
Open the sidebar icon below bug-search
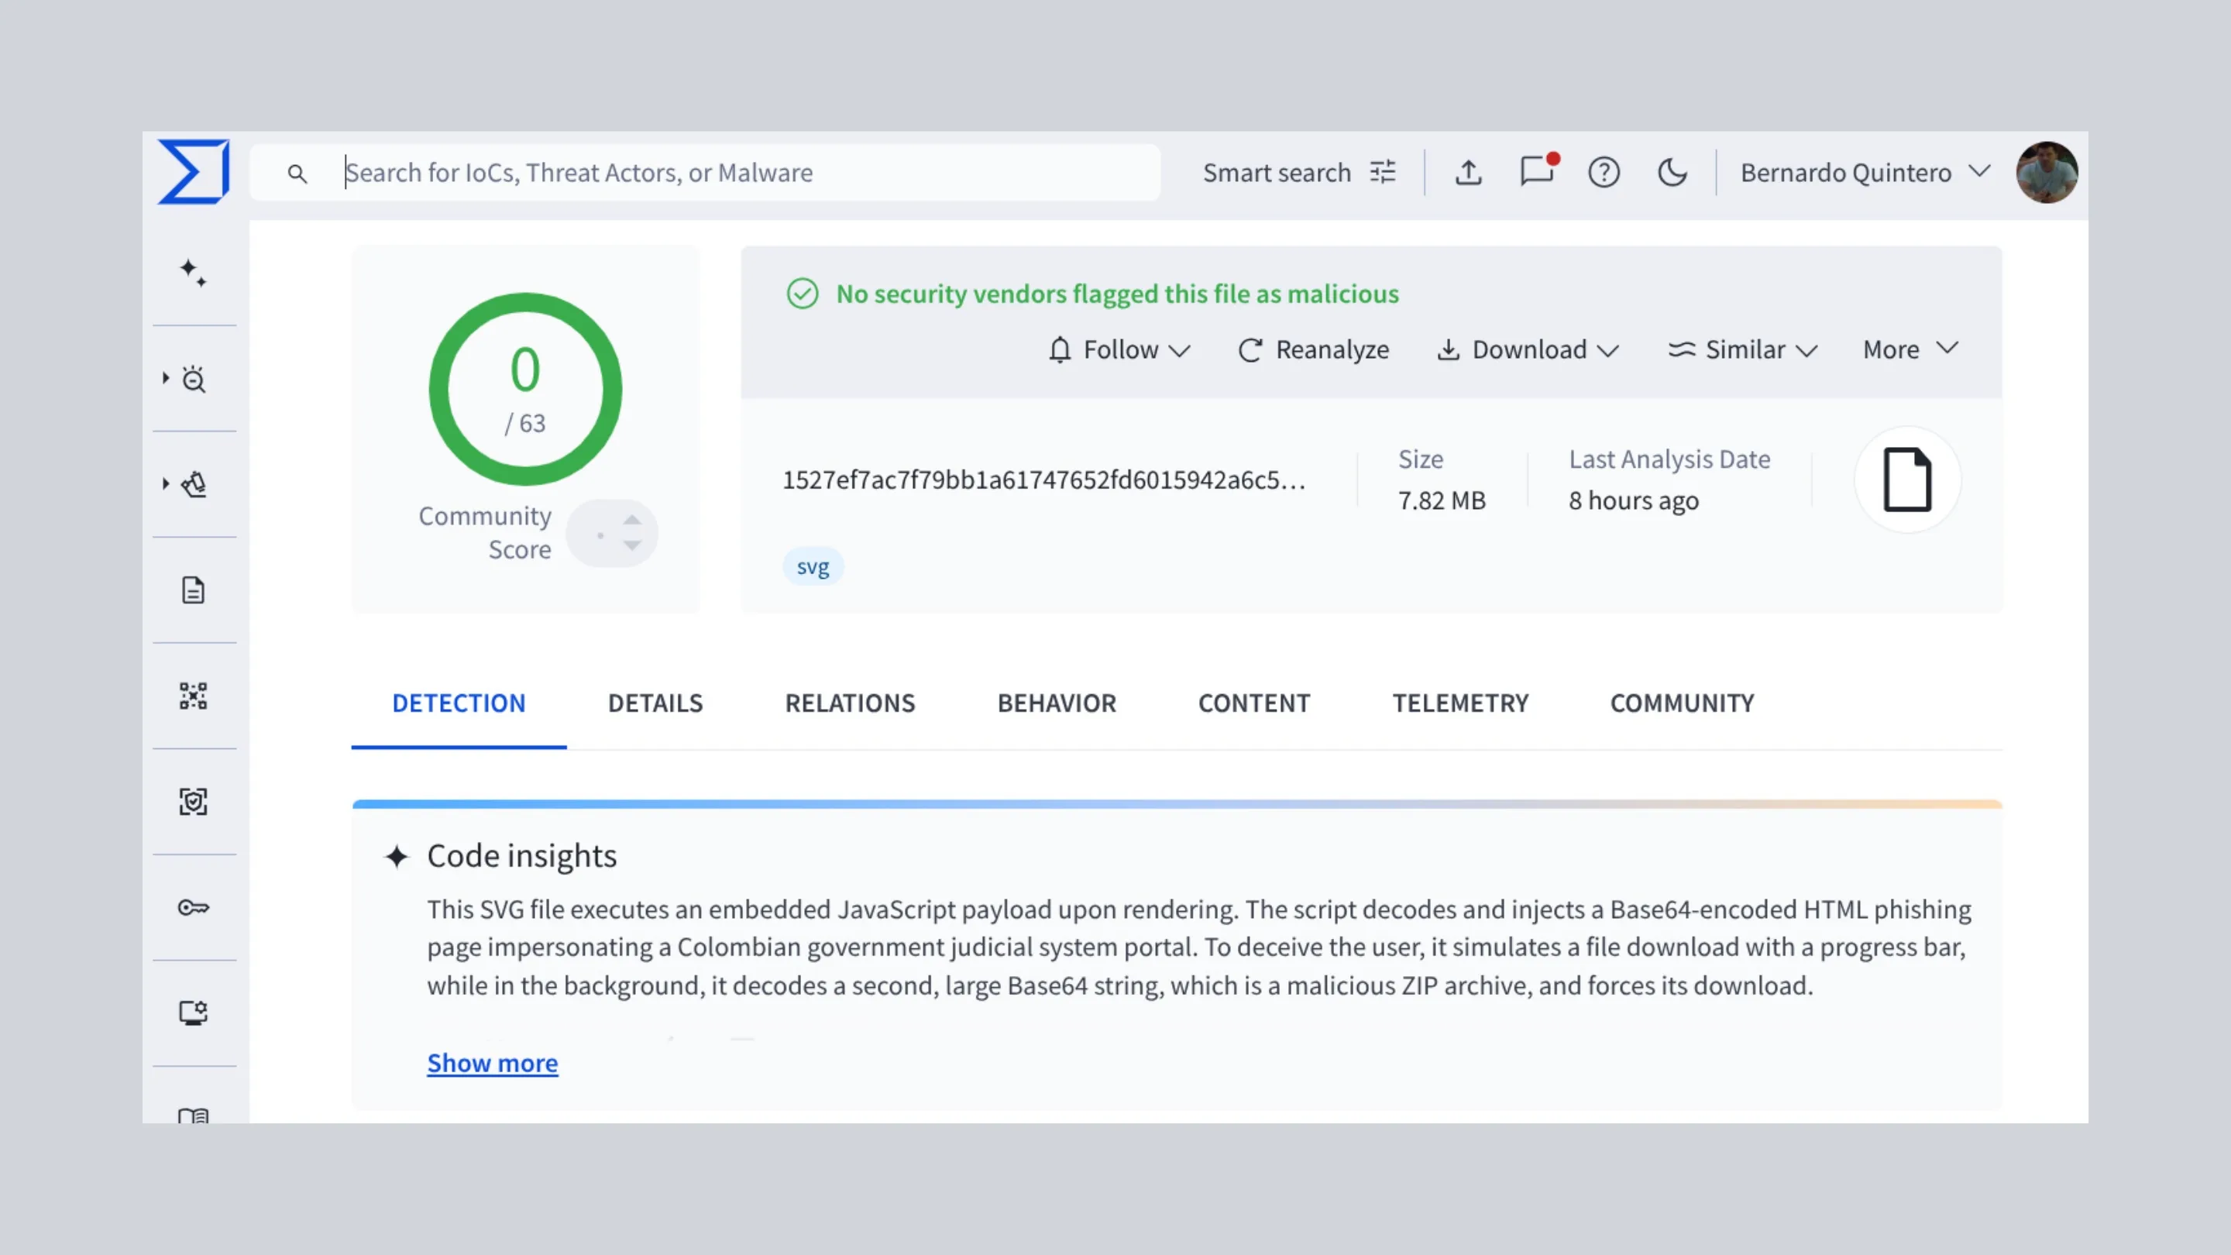click(x=194, y=484)
